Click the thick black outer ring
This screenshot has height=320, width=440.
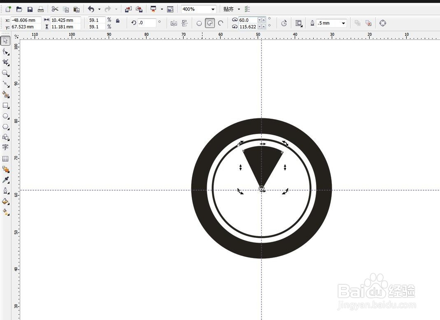coord(200,188)
